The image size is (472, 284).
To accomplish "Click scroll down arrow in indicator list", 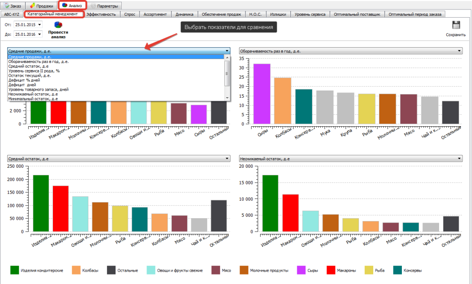I will point(227,98).
